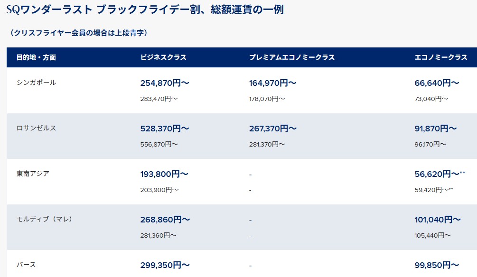
Task: Click the 193,800円〜 Southeast Asia business fare
Action: (164, 174)
